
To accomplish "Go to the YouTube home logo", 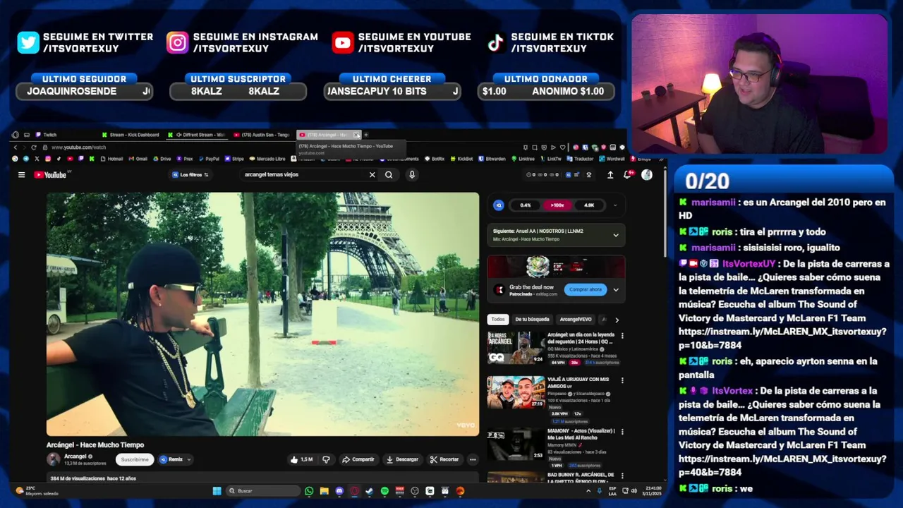I will (50, 175).
